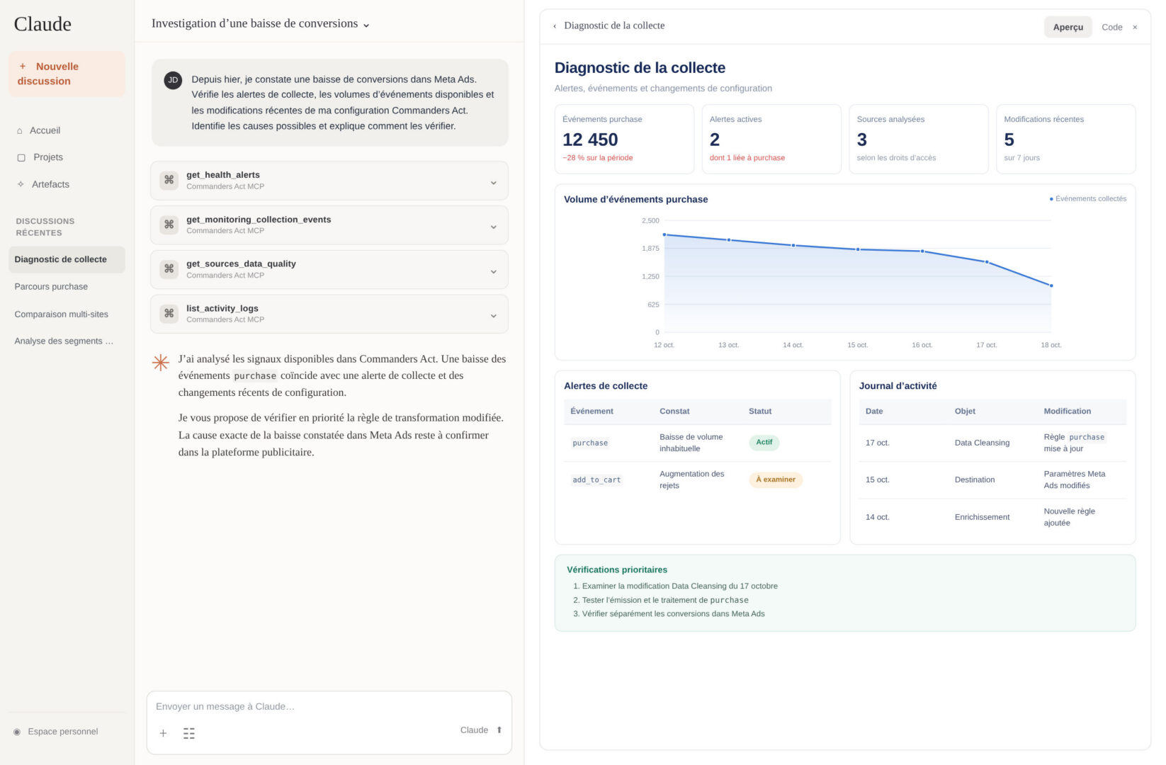Screen dimensions: 1166x765
Task: Click the 17 oct. chart data point
Action: (987, 262)
